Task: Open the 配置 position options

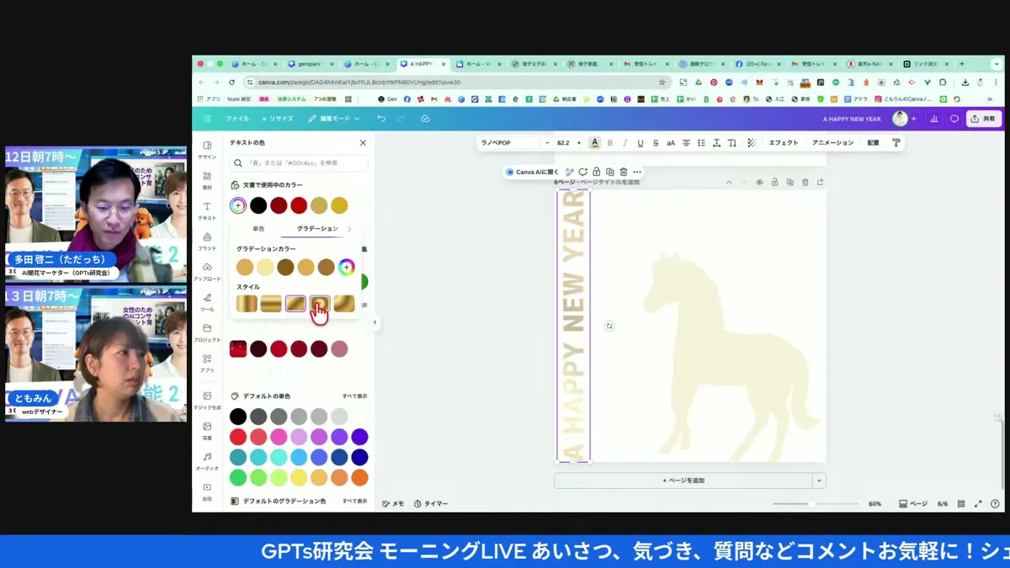Action: [873, 143]
